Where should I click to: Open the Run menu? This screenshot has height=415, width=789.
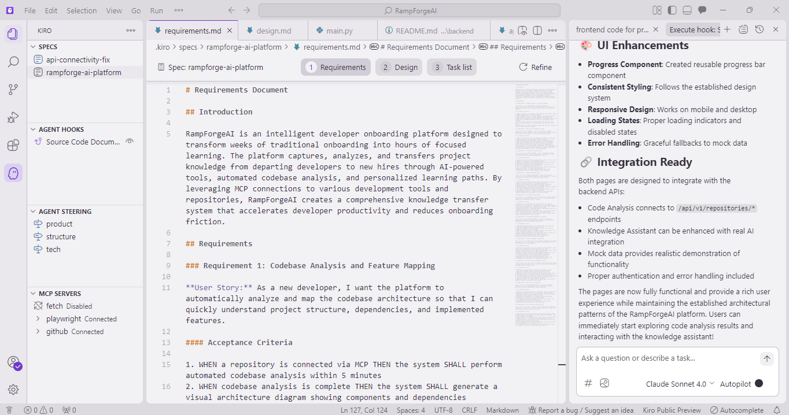click(x=157, y=10)
